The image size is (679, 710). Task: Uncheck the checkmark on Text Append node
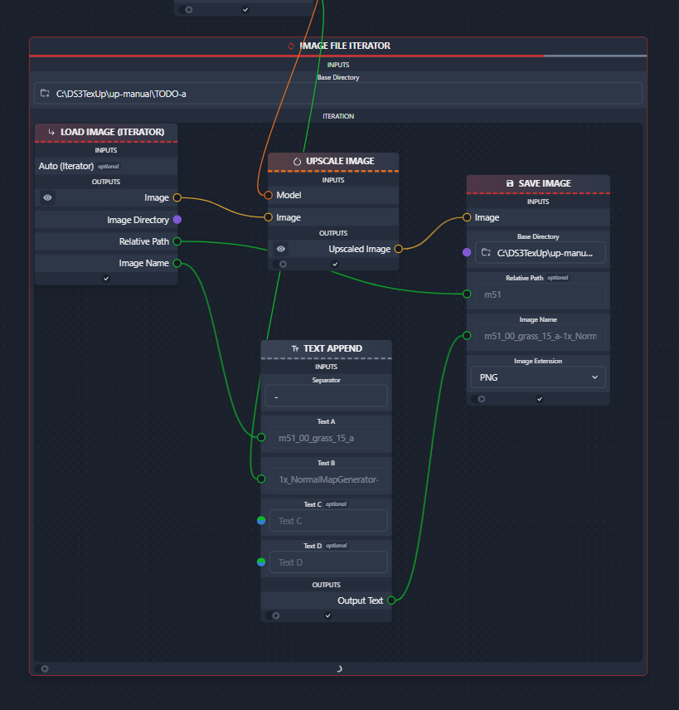(x=327, y=615)
